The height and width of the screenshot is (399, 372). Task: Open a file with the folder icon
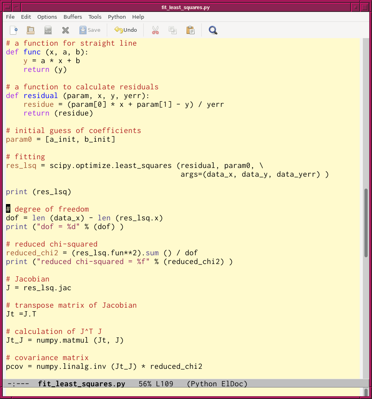pyautogui.click(x=31, y=30)
